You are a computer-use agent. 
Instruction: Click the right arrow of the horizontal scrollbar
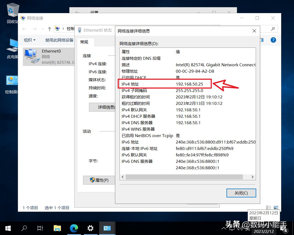[x=252, y=177]
